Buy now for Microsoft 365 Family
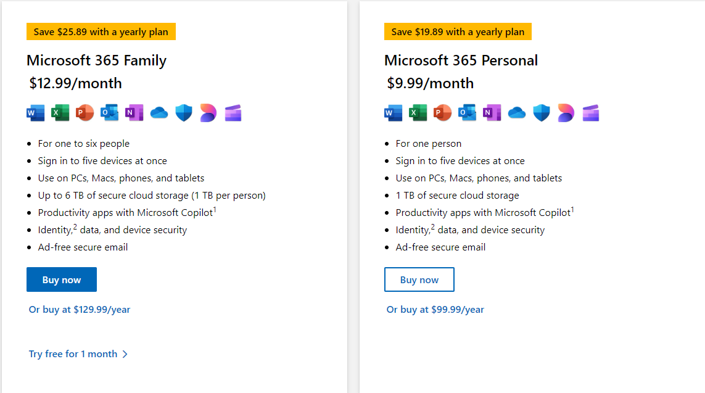 pyautogui.click(x=62, y=279)
